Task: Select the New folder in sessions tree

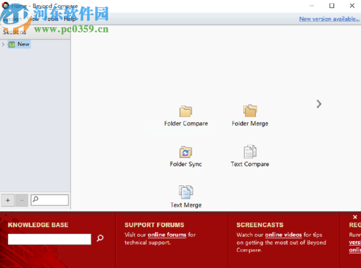Action: [x=23, y=44]
